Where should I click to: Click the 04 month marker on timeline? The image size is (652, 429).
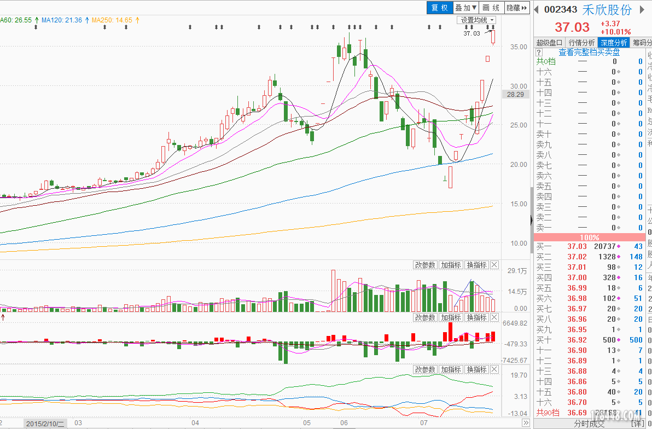pyautogui.click(x=195, y=423)
